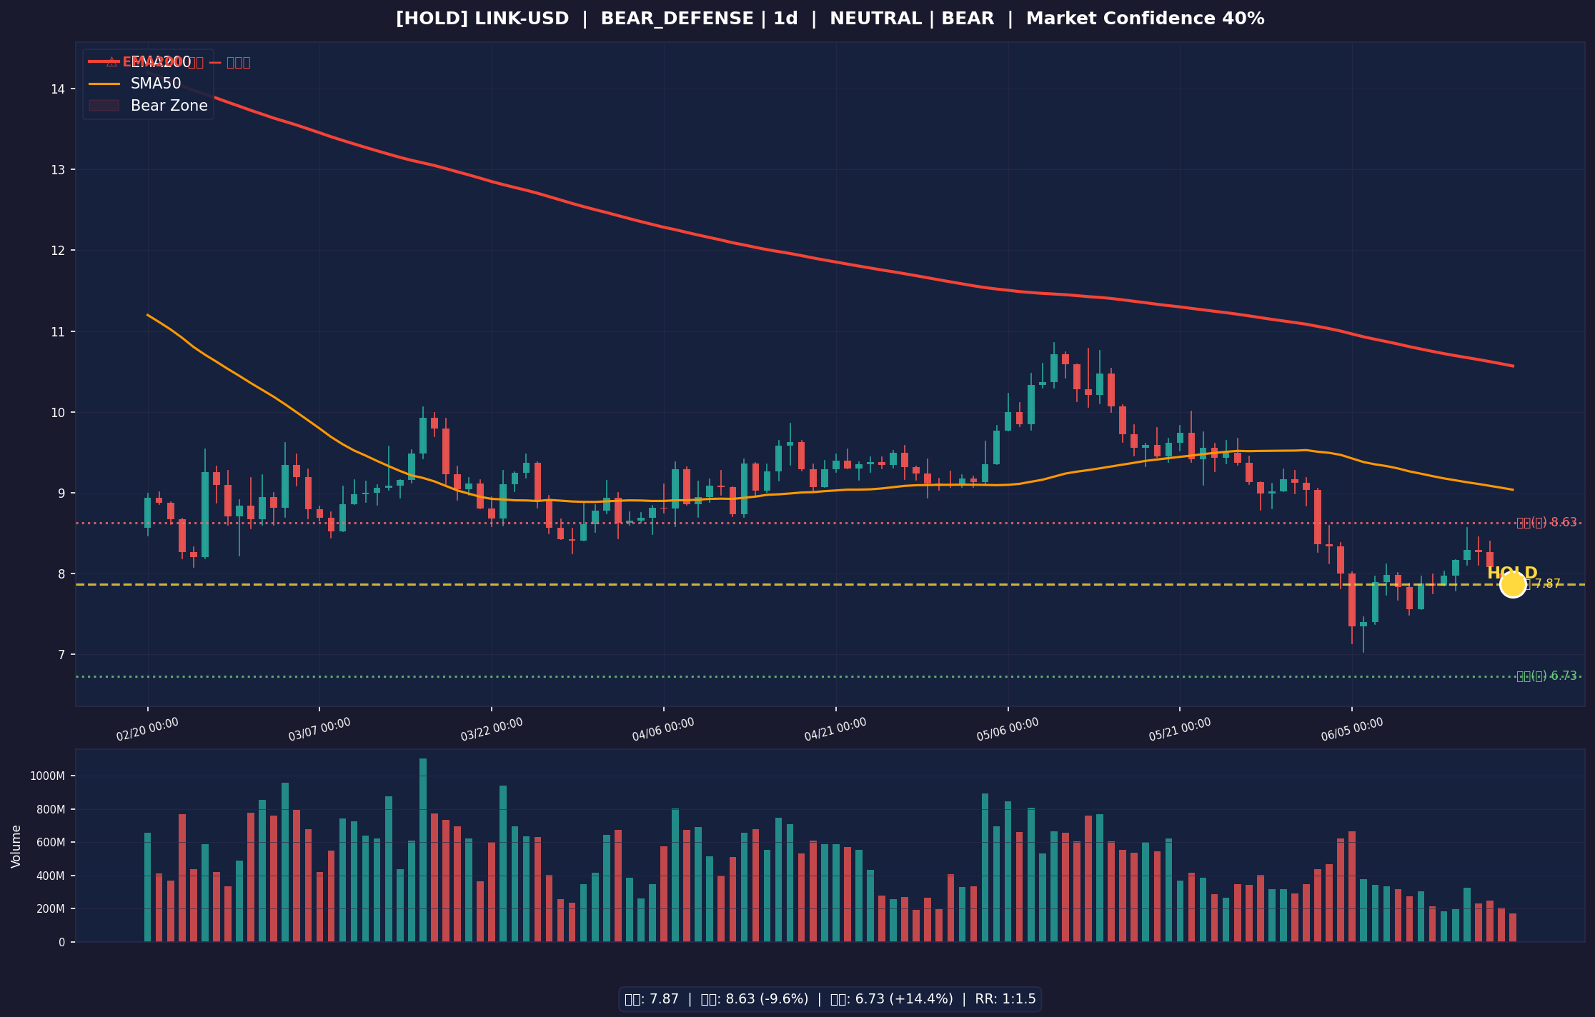
Task: Click the price axis tick 7
Action: coord(61,655)
